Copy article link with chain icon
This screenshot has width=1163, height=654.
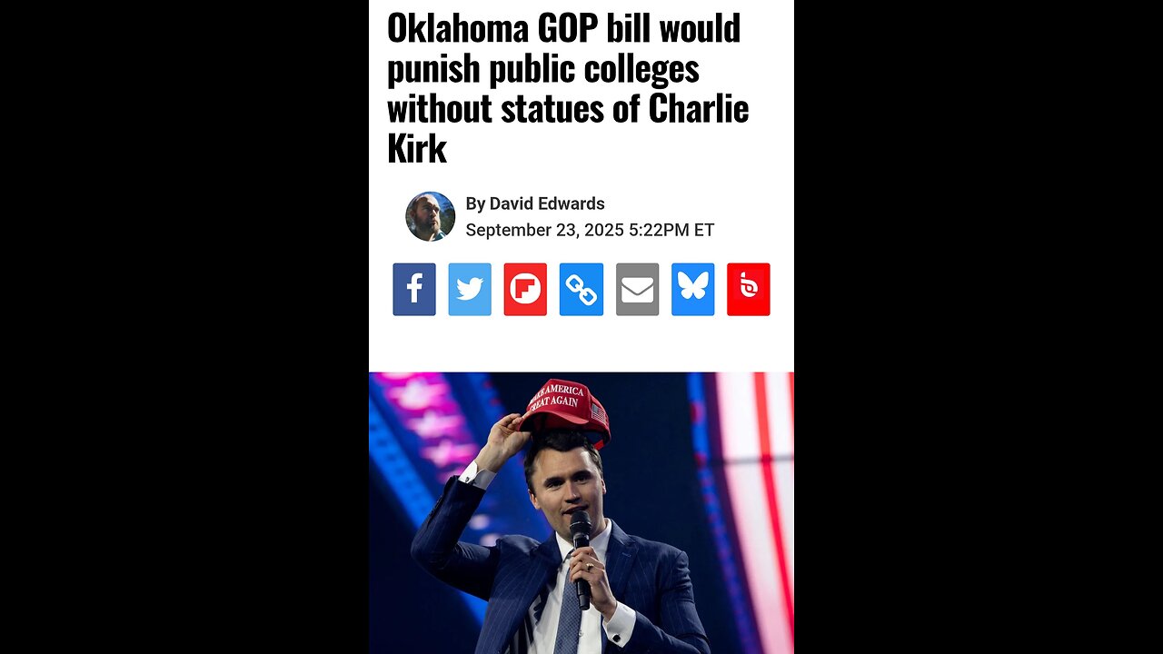581,290
